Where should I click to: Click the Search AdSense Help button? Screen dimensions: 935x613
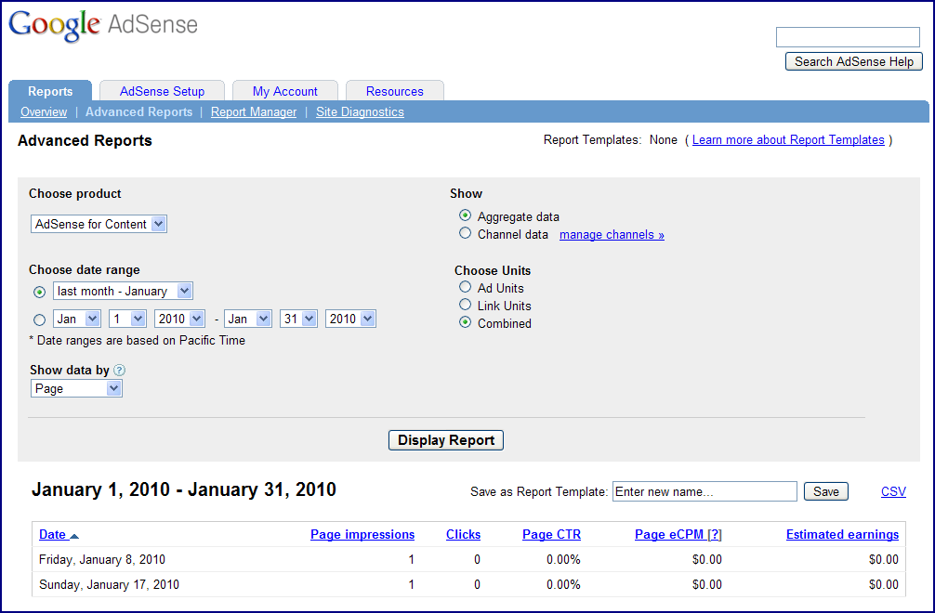(854, 61)
